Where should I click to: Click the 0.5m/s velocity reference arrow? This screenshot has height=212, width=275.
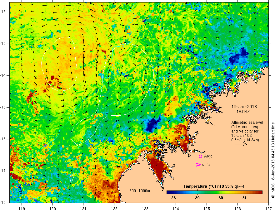pos(241,144)
